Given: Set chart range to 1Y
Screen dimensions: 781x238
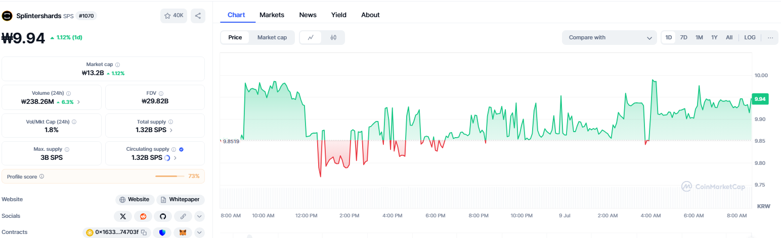Looking at the screenshot, I should 714,37.
